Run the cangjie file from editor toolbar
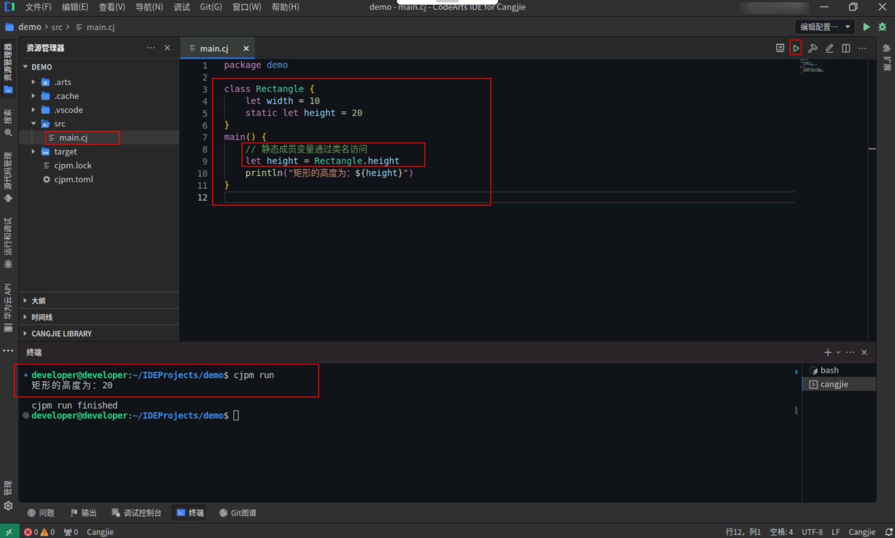 (795, 48)
